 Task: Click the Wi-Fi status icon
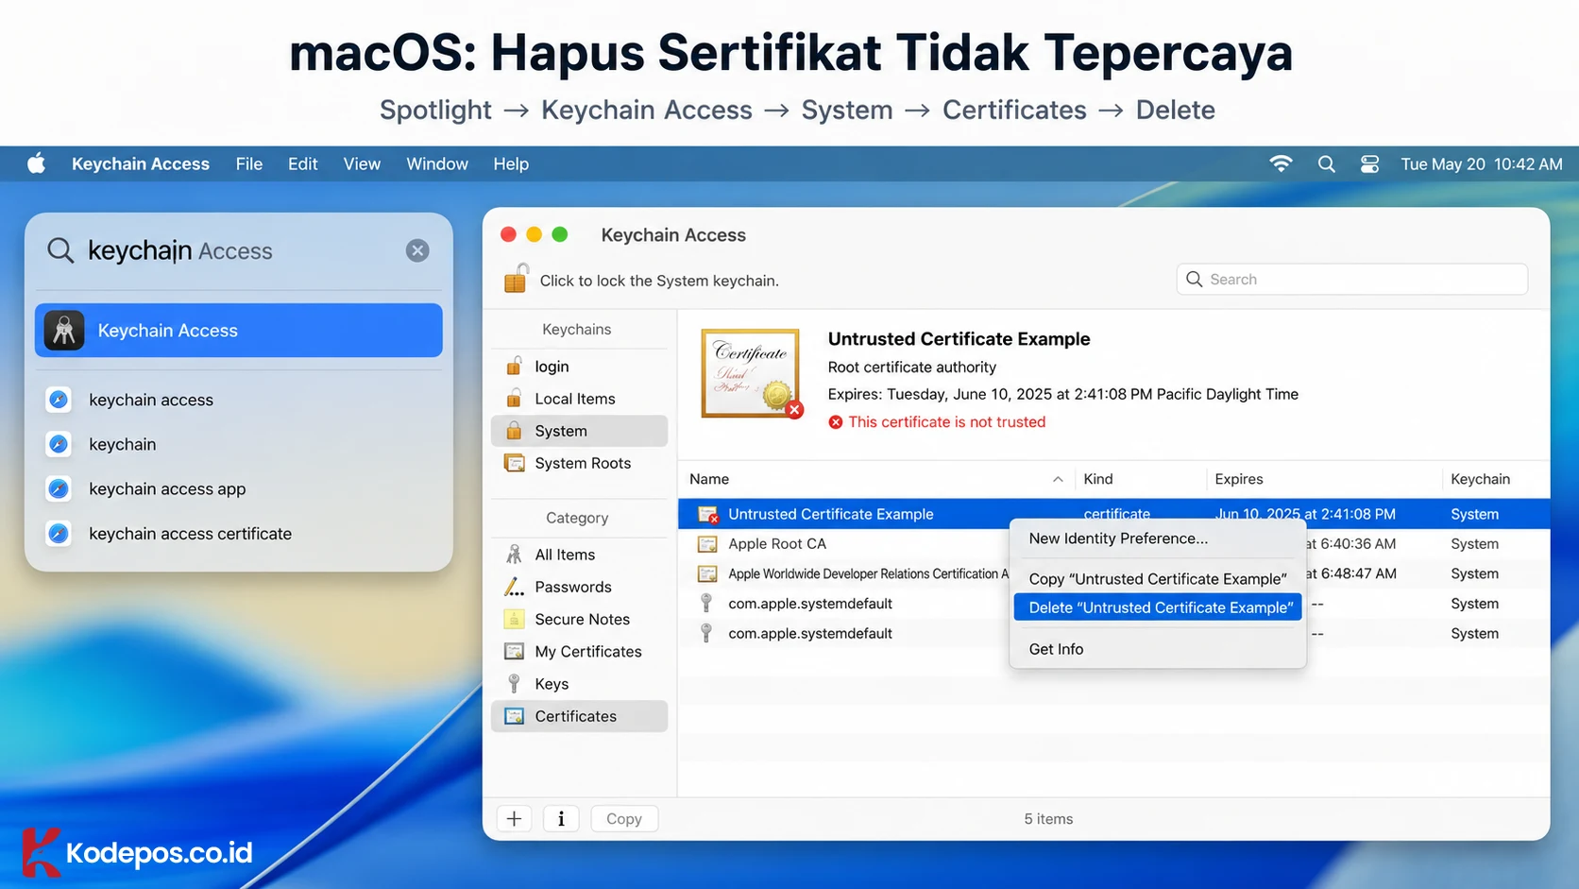[x=1281, y=163]
